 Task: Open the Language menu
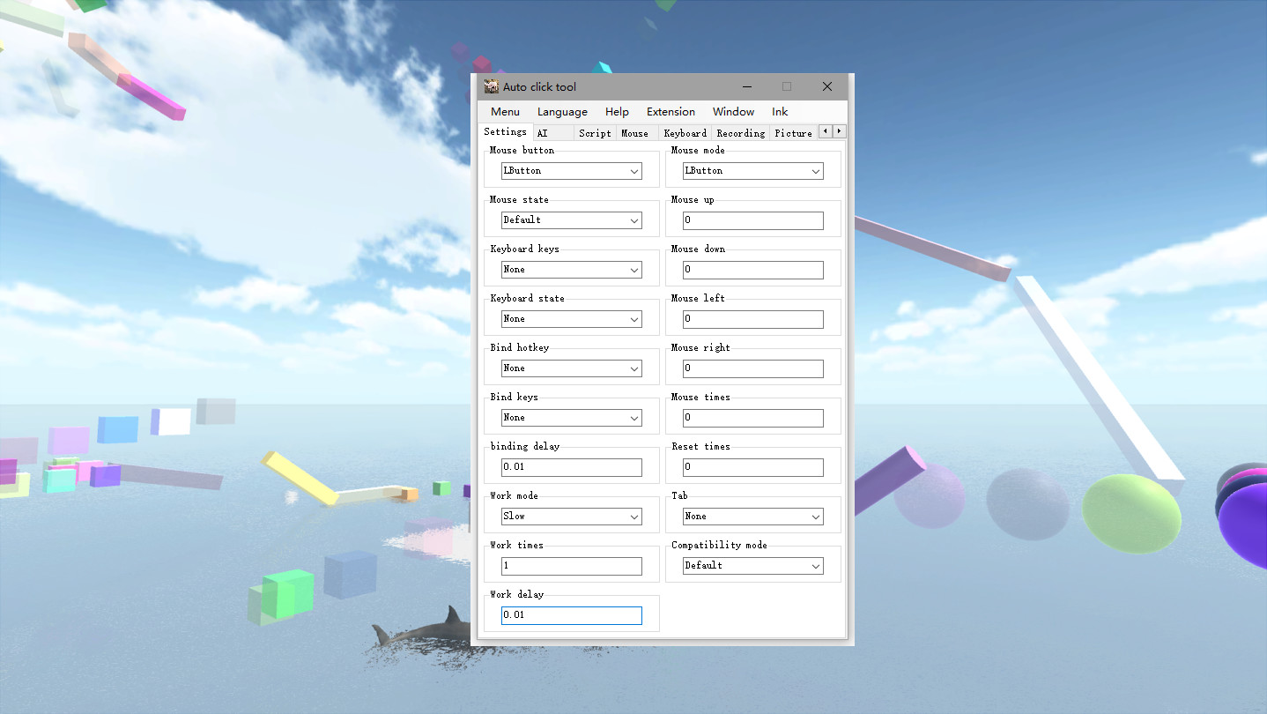click(562, 111)
